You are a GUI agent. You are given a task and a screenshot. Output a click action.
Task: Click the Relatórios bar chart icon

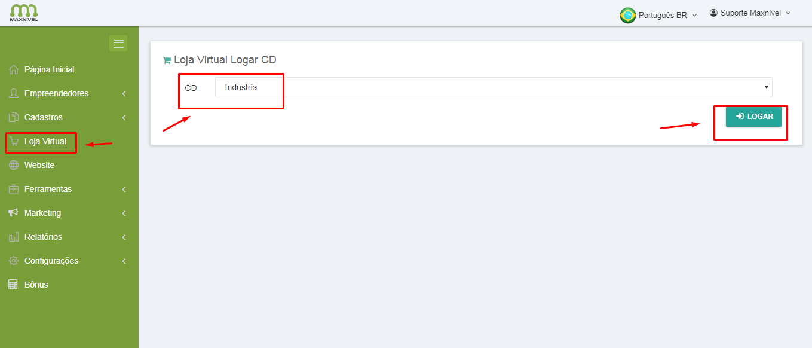coord(14,237)
